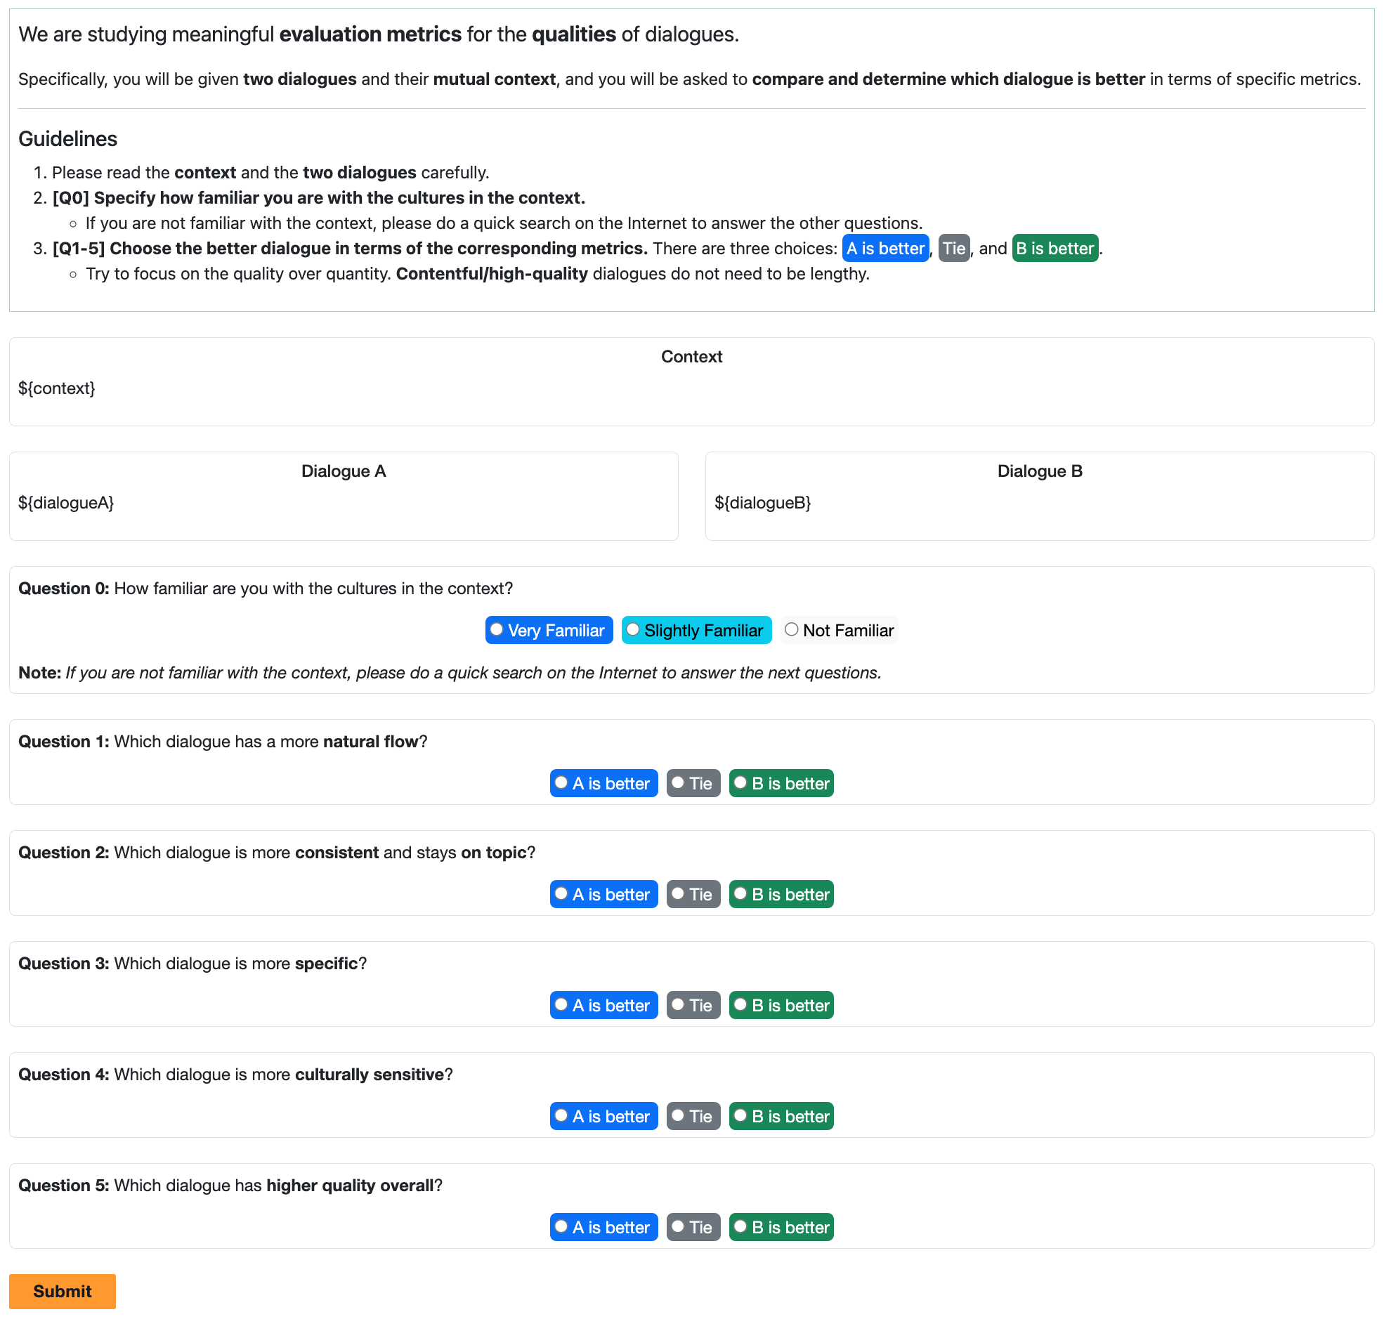
Task: Choose A is better for more specific
Action: (x=561, y=1005)
